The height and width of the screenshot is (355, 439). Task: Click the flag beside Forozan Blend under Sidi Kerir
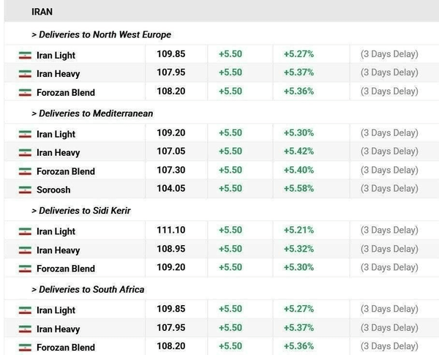click(25, 269)
